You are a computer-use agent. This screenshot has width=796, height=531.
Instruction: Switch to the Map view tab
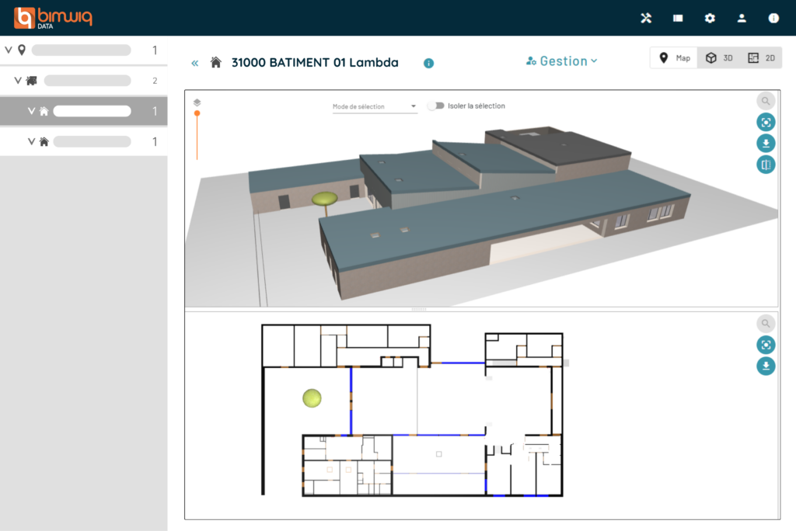674,58
